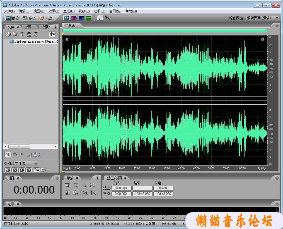Switch to the 多轨 multitrack view

29,18
